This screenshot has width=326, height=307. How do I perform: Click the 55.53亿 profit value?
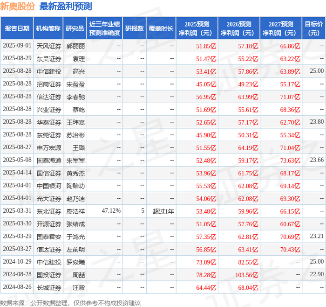click(206, 186)
